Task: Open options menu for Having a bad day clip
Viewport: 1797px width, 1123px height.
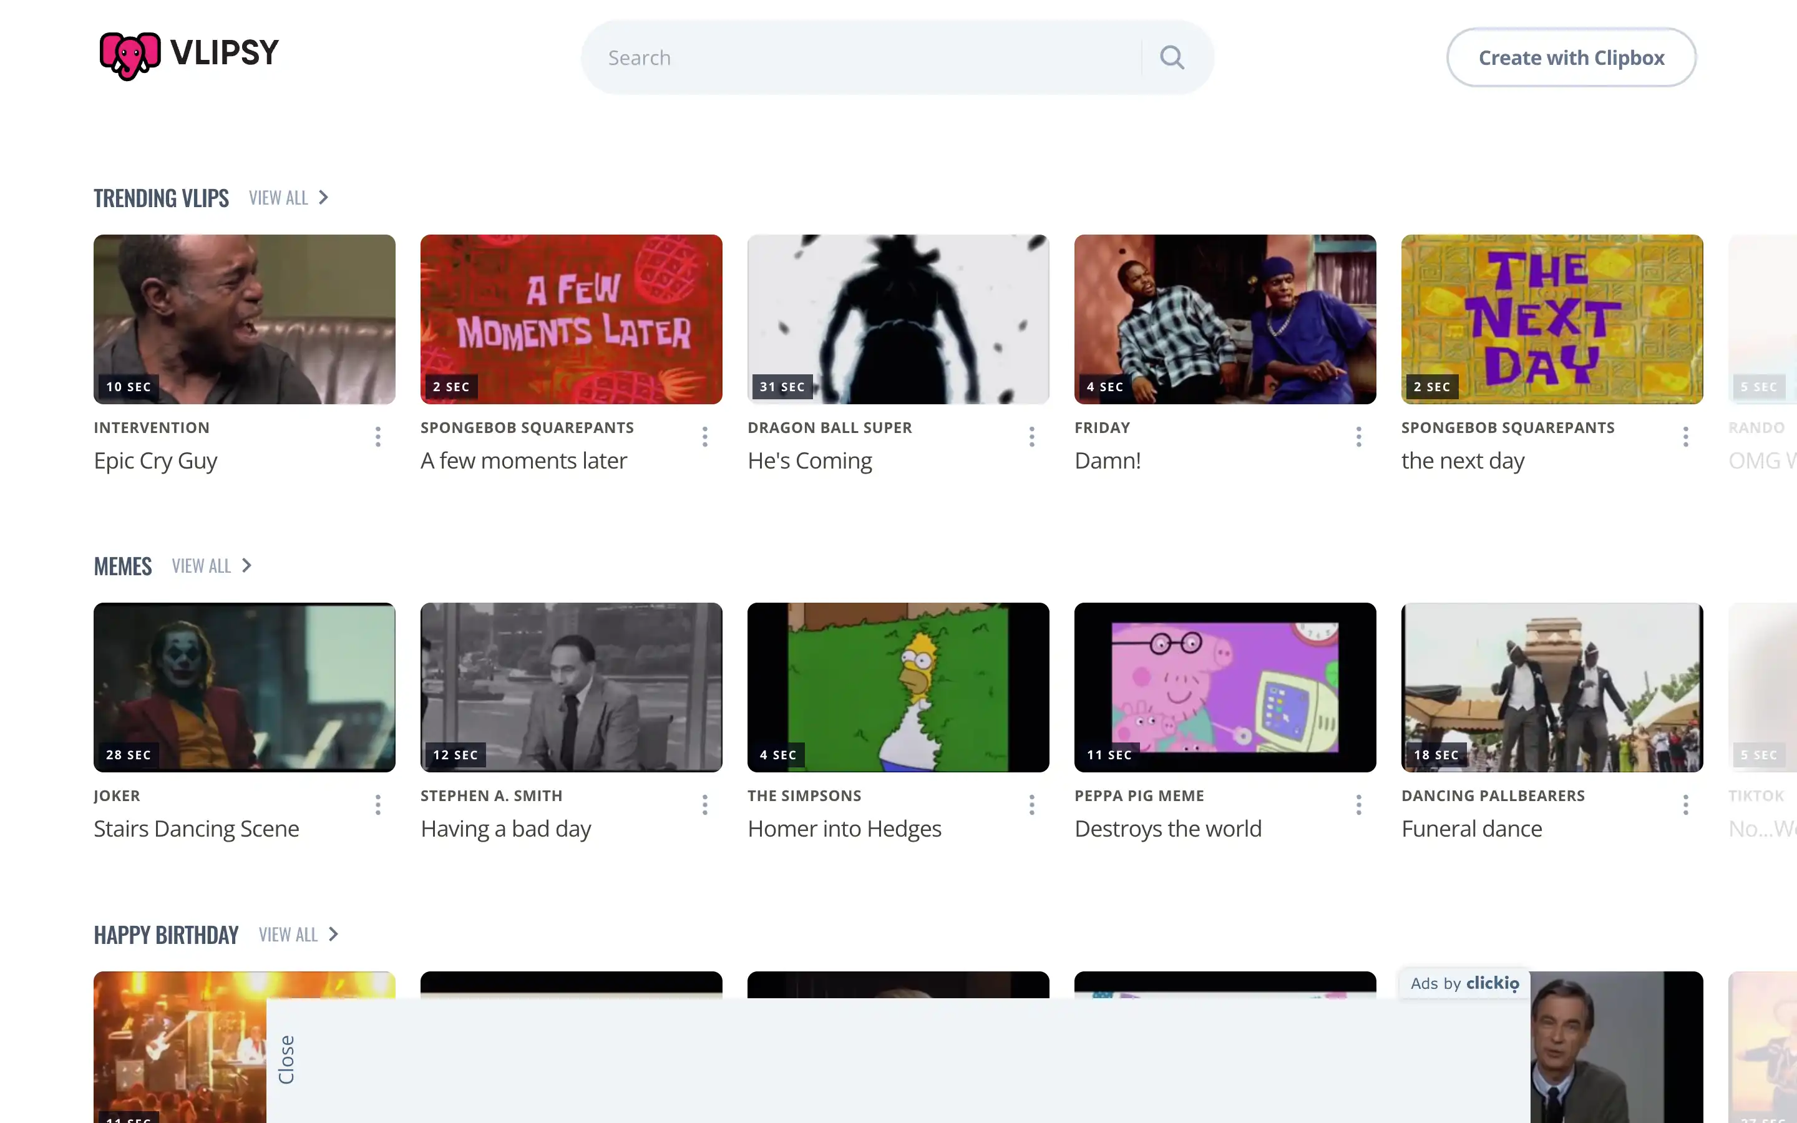Action: click(x=704, y=804)
